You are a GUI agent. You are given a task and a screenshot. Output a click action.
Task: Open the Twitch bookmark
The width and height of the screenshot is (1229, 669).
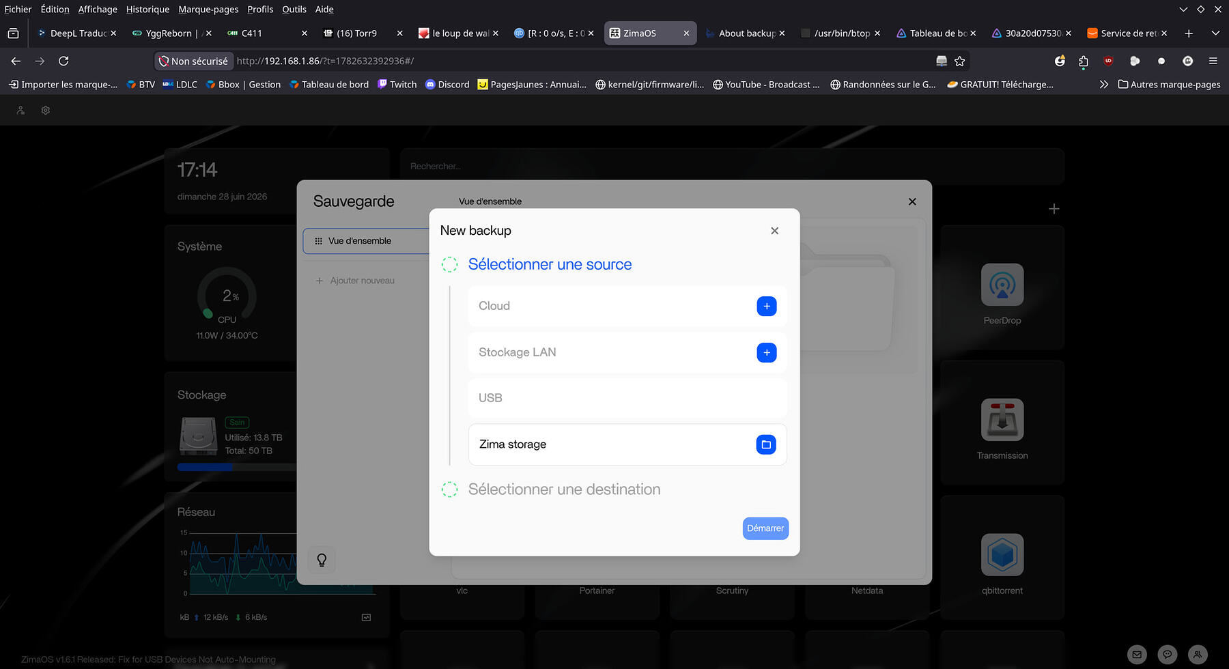click(397, 85)
